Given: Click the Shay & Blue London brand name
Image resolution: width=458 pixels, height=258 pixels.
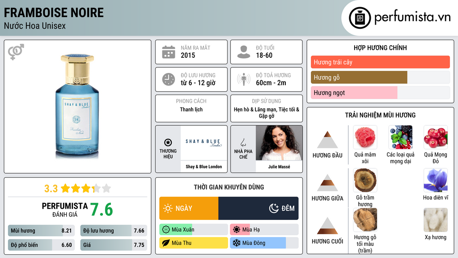Looking at the screenshot, I should [204, 167].
